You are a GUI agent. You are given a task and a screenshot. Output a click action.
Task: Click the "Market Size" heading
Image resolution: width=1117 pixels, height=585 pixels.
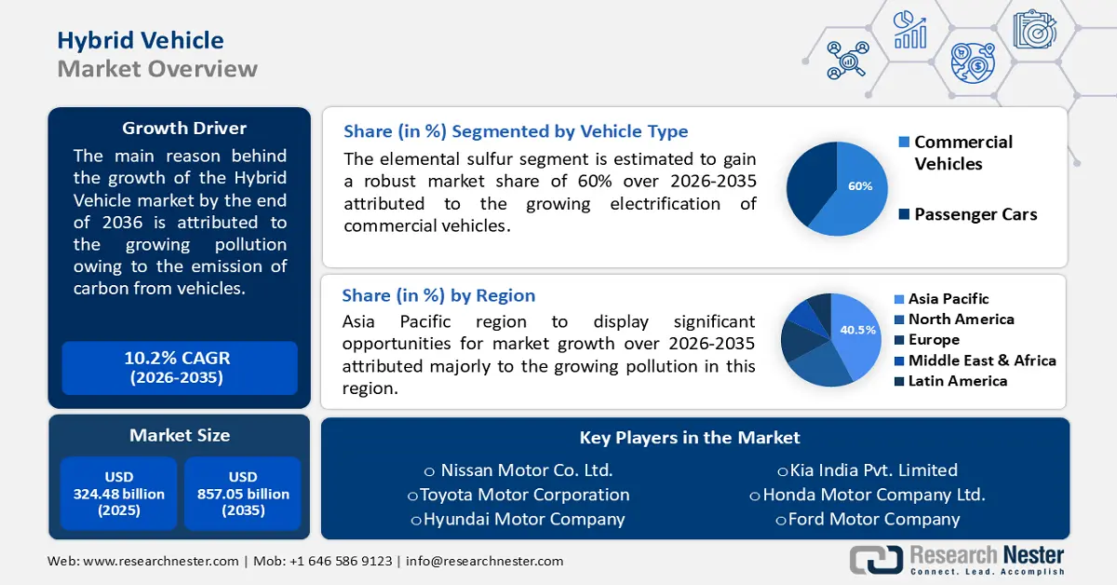tap(180, 435)
